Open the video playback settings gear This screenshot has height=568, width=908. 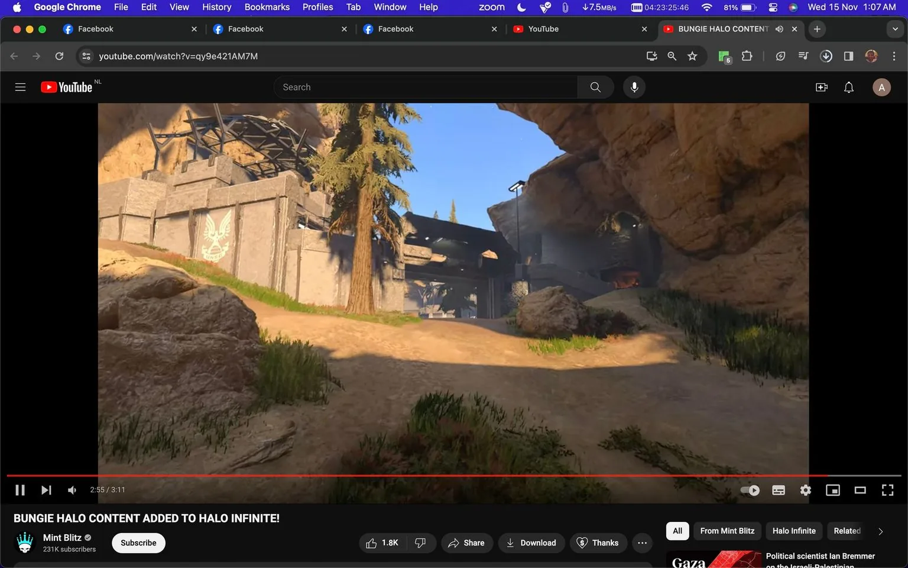(805, 490)
